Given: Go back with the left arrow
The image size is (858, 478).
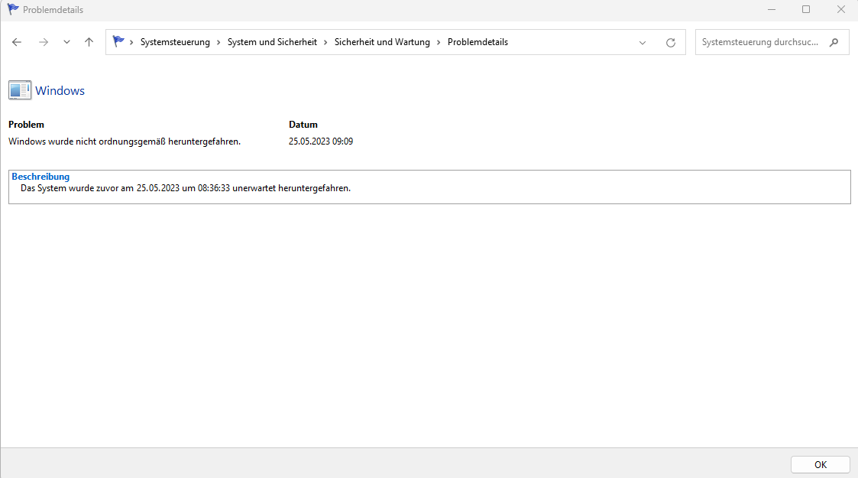Looking at the screenshot, I should point(16,42).
